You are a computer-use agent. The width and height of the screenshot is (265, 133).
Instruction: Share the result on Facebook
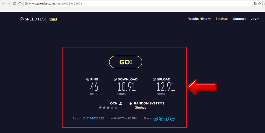click(x=167, y=119)
